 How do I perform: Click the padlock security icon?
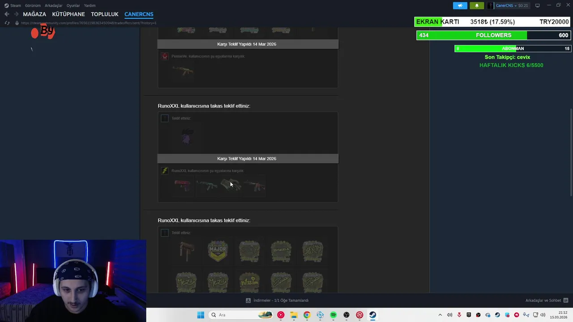(17, 23)
